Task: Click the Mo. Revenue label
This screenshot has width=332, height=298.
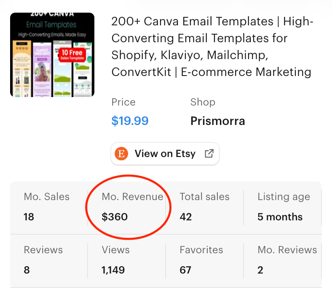Action: pyautogui.click(x=132, y=197)
